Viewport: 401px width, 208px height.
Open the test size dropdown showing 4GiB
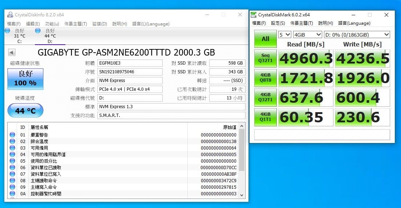307,34
